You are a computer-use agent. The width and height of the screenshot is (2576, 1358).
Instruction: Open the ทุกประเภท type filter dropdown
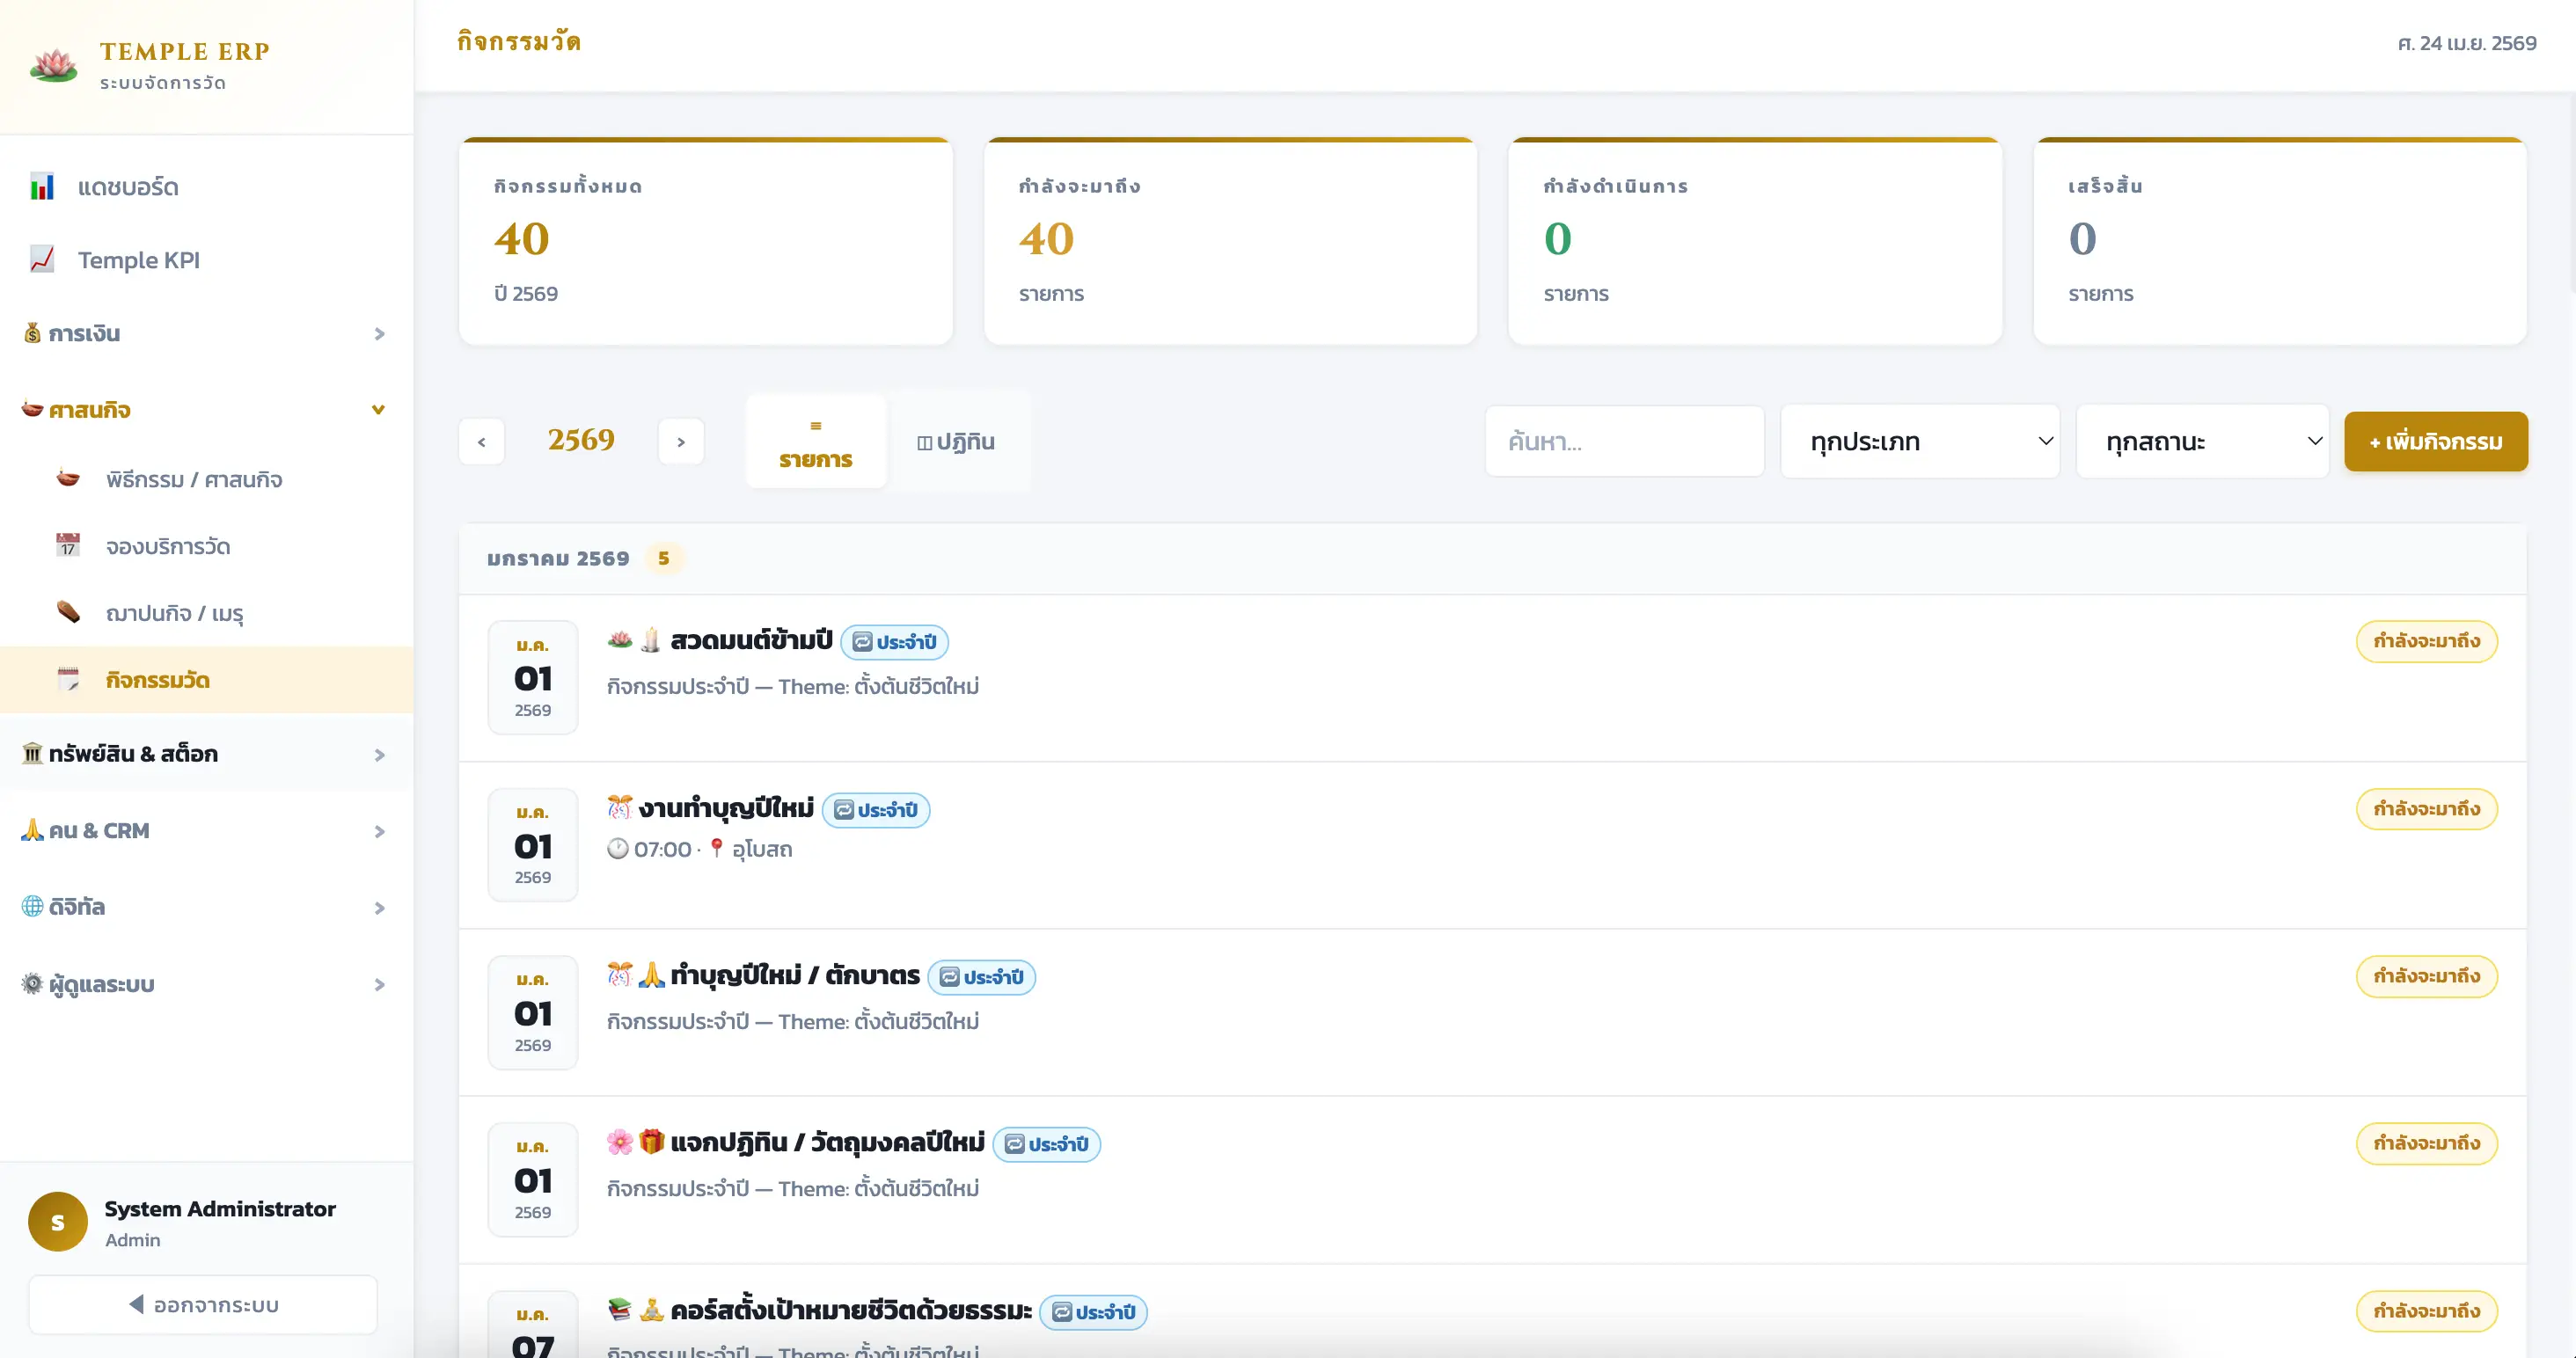[1919, 441]
